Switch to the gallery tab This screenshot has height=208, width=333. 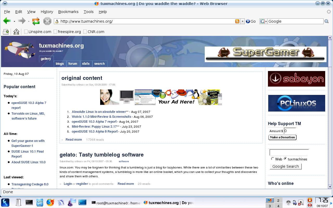tap(46, 59)
